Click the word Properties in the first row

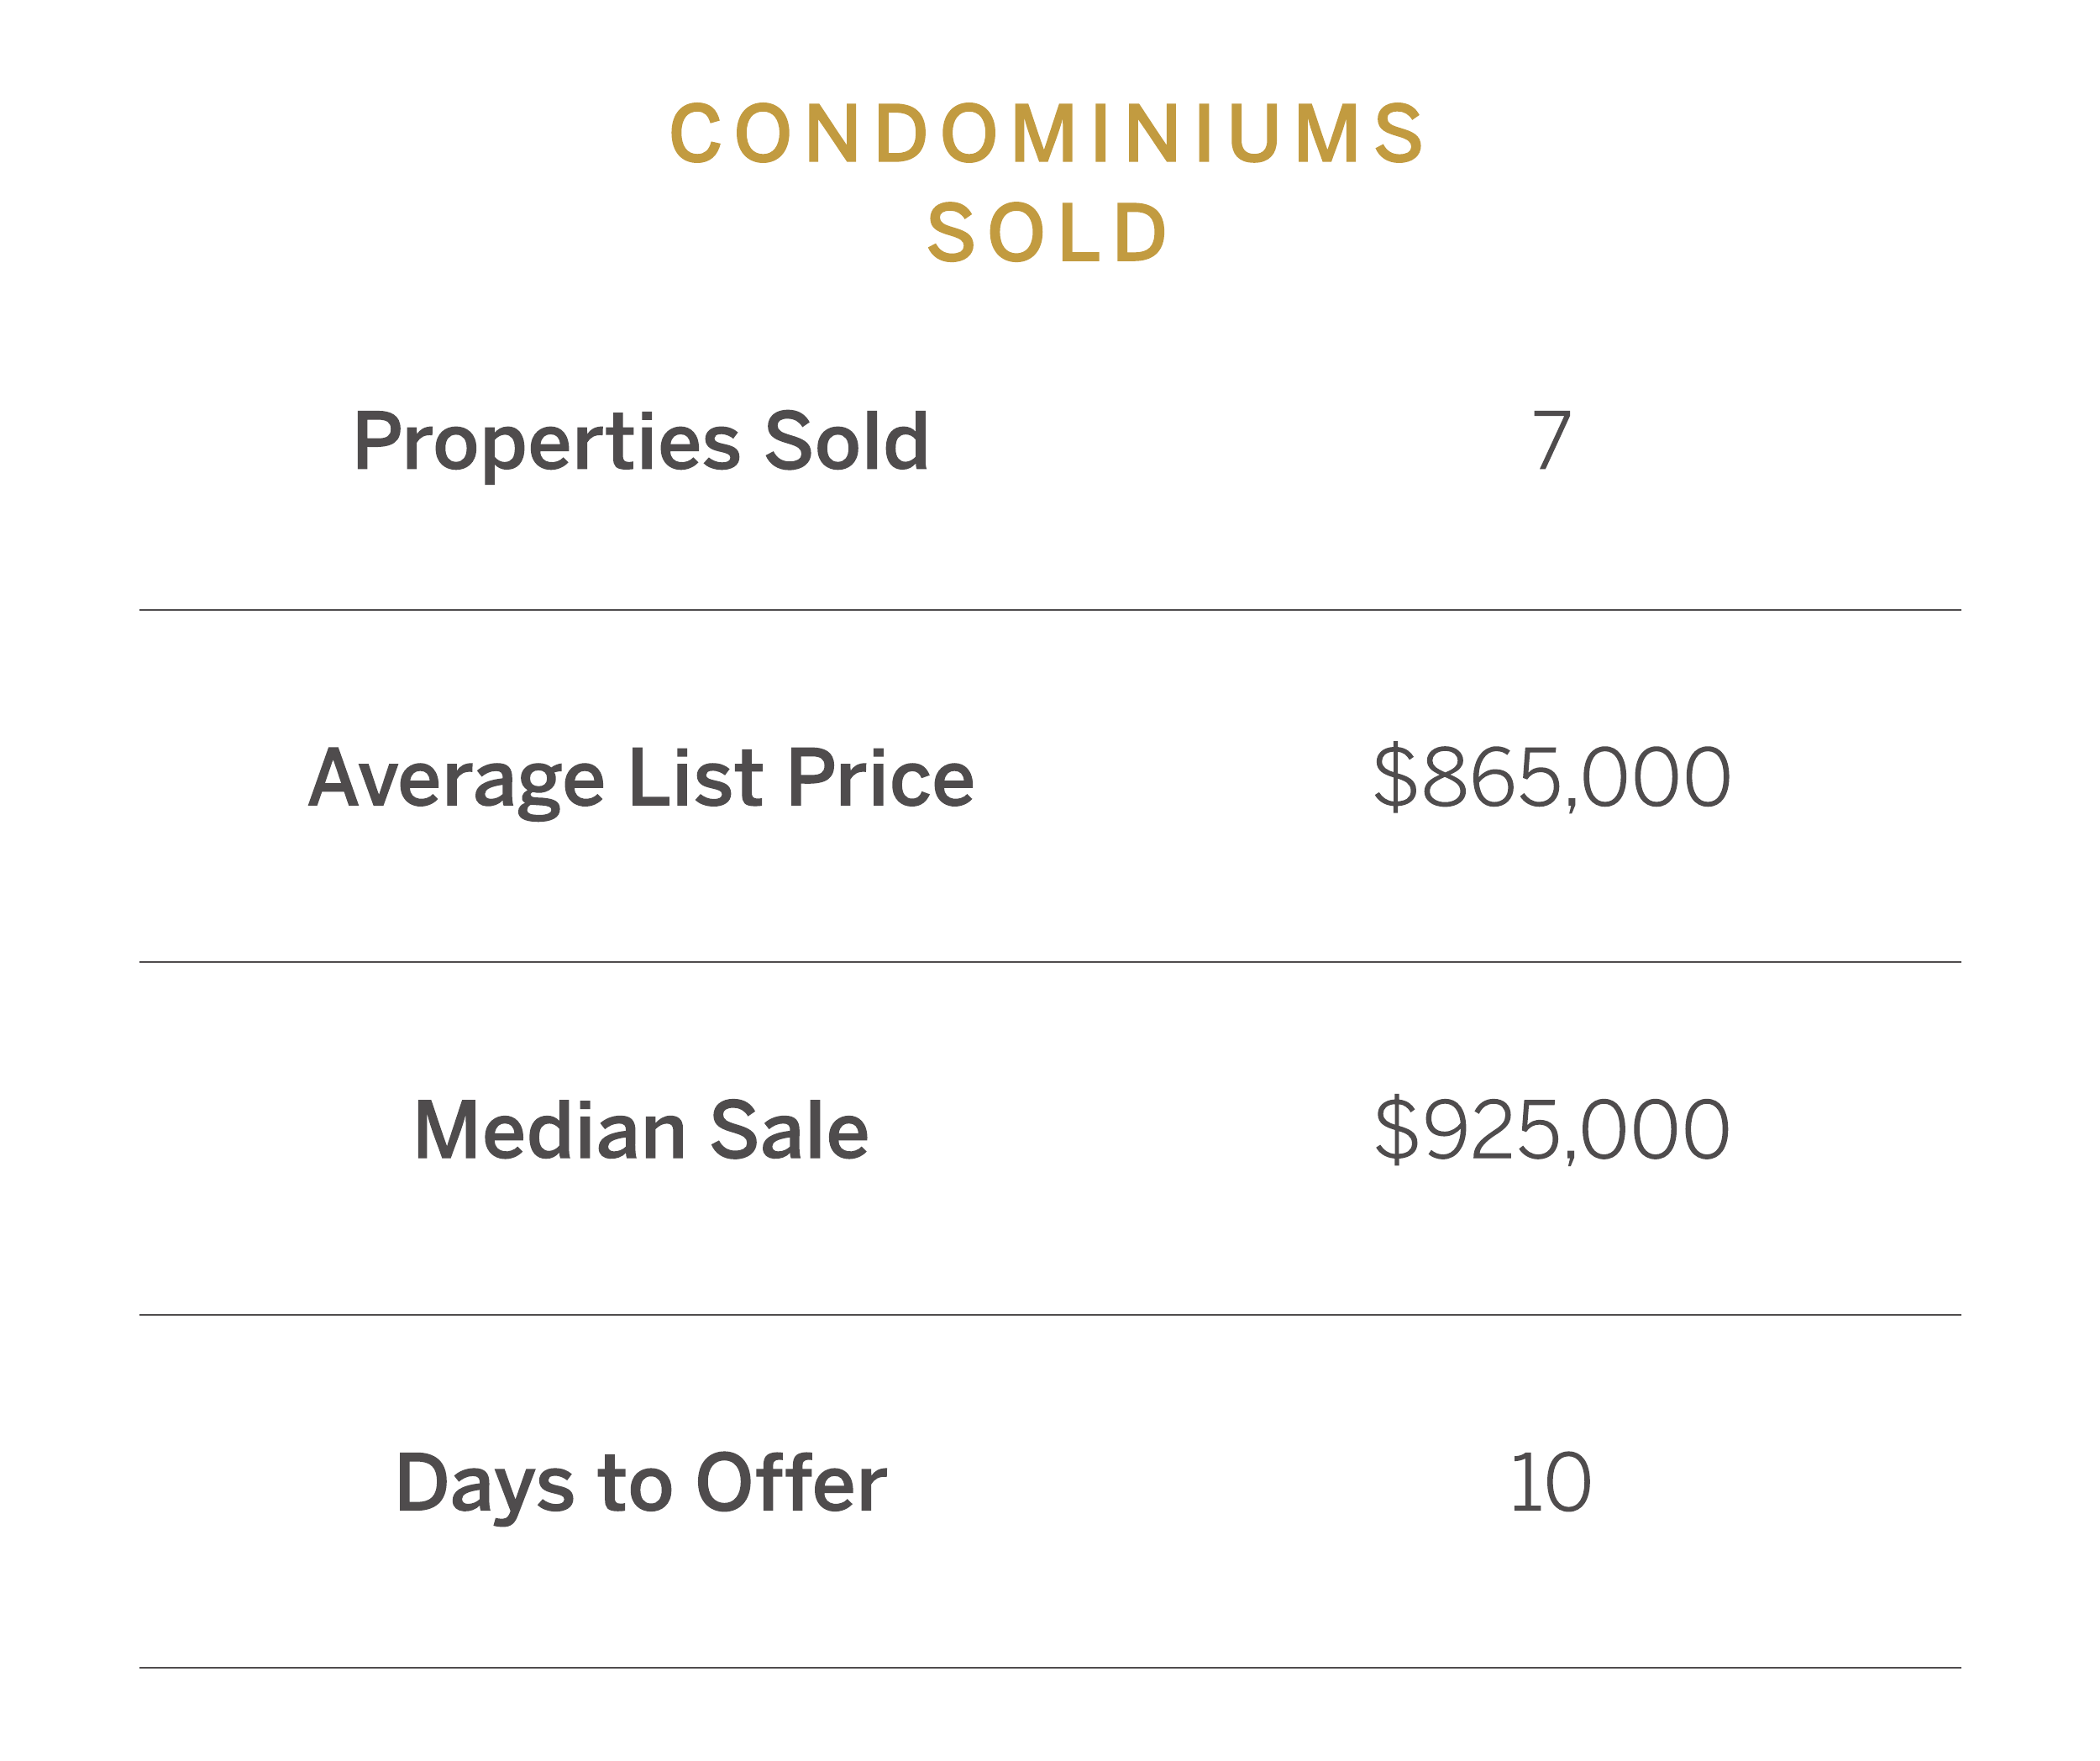pyautogui.click(x=547, y=445)
